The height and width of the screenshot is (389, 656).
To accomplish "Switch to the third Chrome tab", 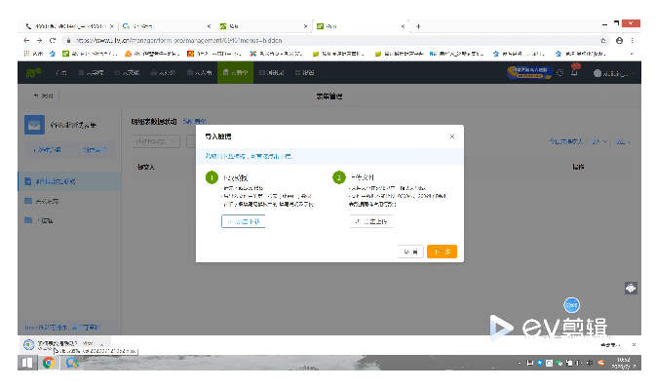I will pos(263,26).
